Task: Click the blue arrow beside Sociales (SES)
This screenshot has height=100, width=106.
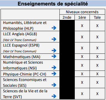Action: coord(54,85)
